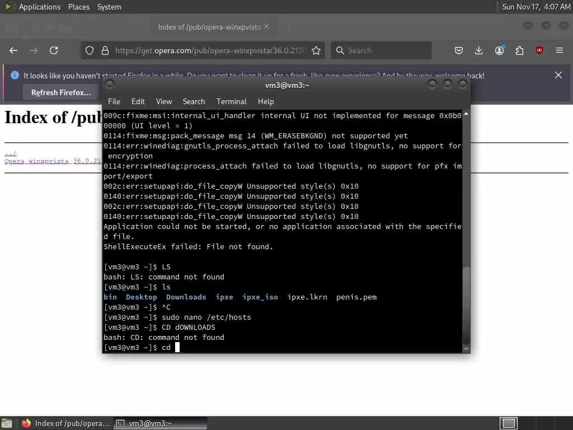Bookmark this page with the star icon
The width and height of the screenshot is (573, 430).
click(x=316, y=50)
